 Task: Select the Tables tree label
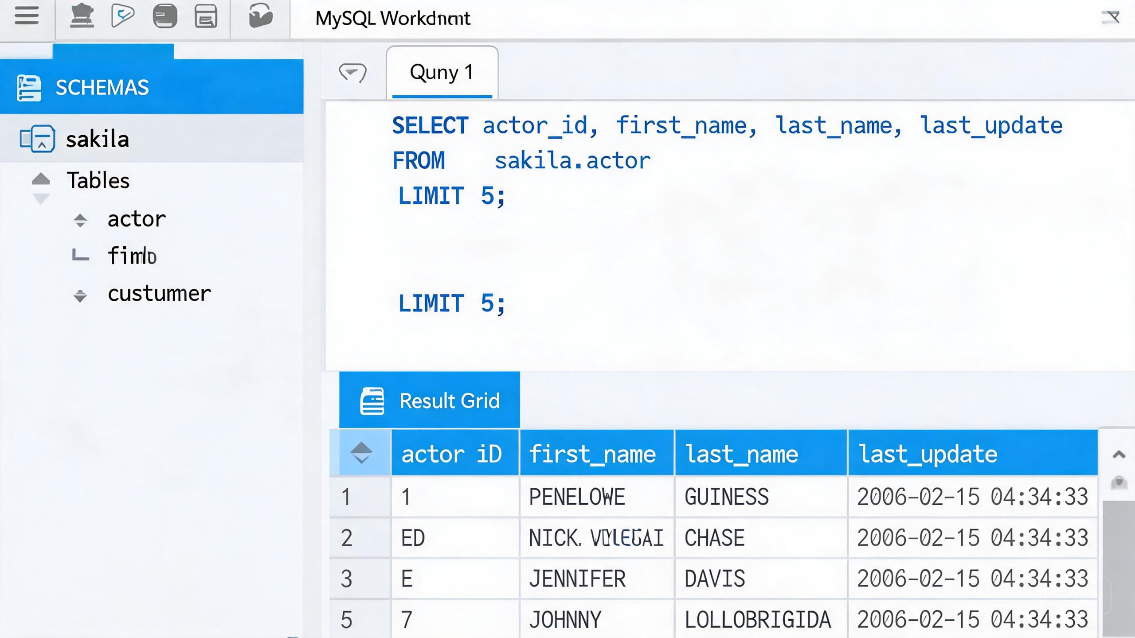[x=98, y=180]
